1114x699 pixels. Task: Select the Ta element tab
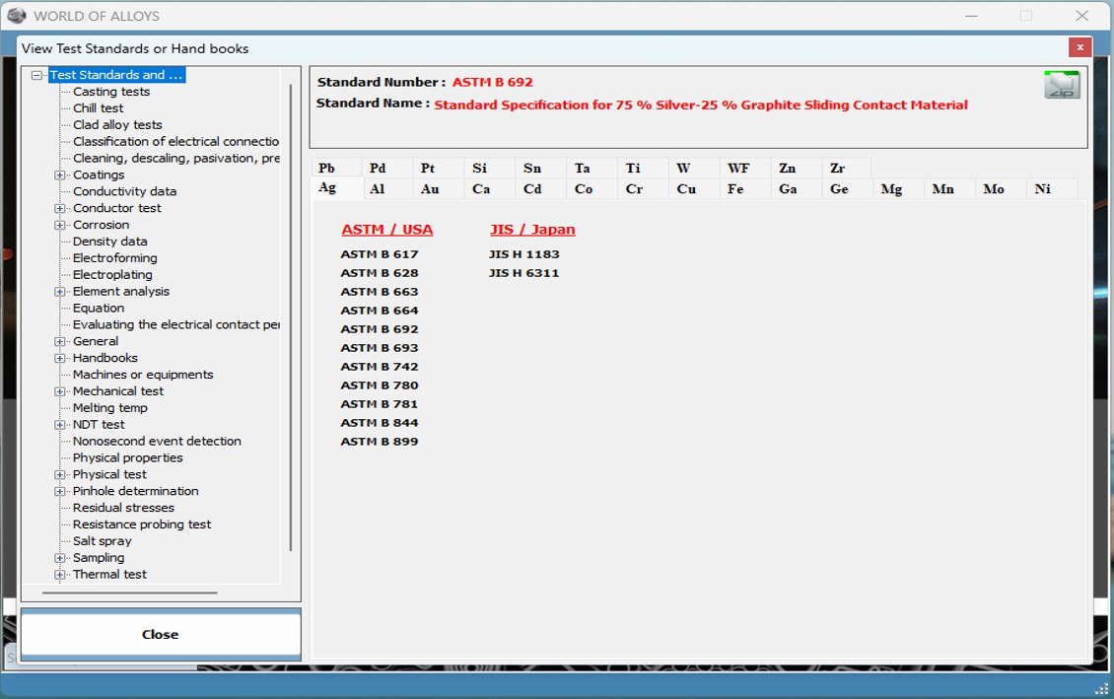592,168
